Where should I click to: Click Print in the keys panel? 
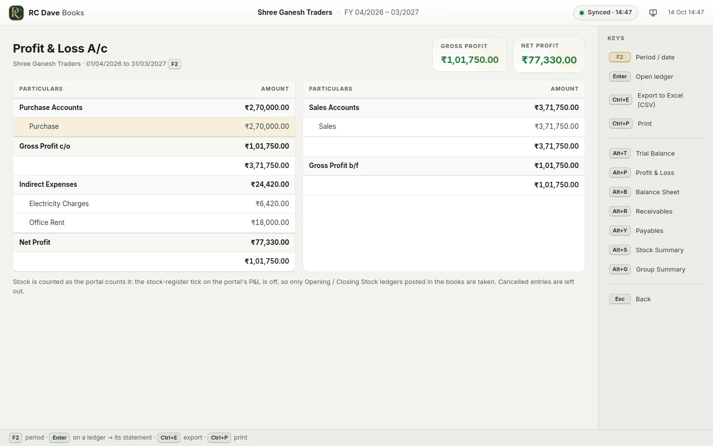tap(656, 123)
